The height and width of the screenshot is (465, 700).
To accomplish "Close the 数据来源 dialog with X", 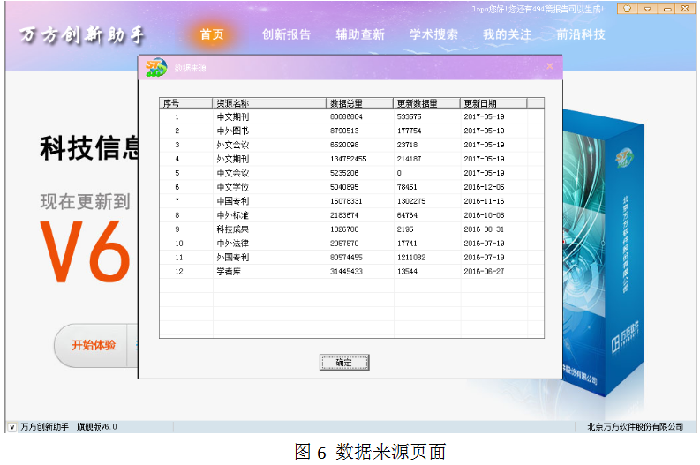I will point(550,66).
